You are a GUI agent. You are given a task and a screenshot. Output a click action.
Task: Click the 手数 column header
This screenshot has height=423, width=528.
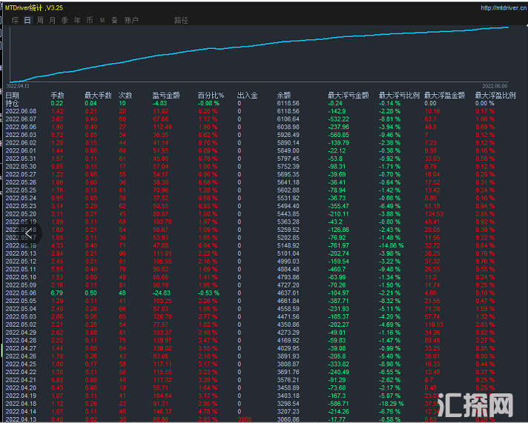pyautogui.click(x=57, y=96)
